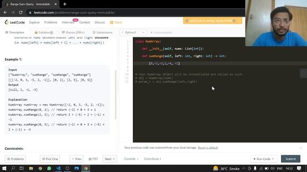Click the code line with the array
Image resolution: width=307 pixels, height=172 pixels.
pyautogui.click(x=165, y=64)
